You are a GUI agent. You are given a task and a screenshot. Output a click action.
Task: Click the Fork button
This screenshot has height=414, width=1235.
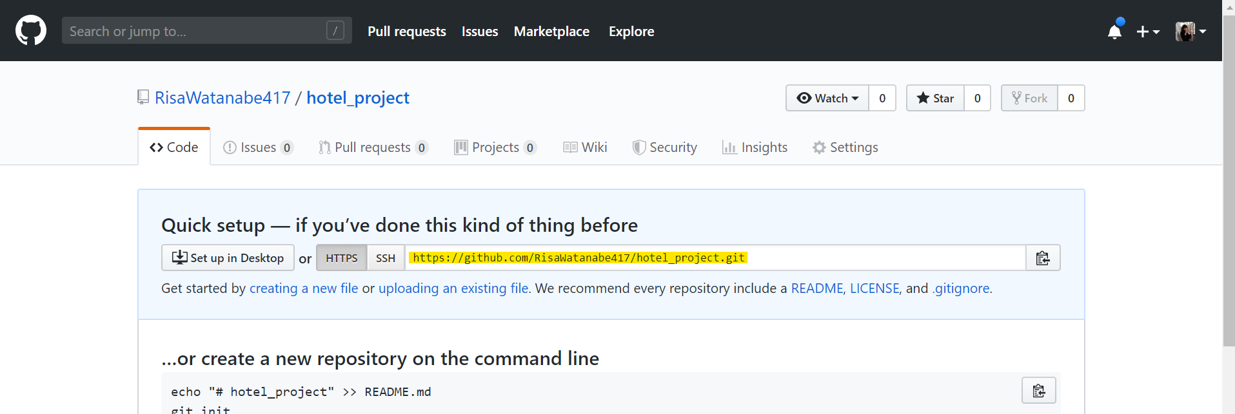[1029, 99]
